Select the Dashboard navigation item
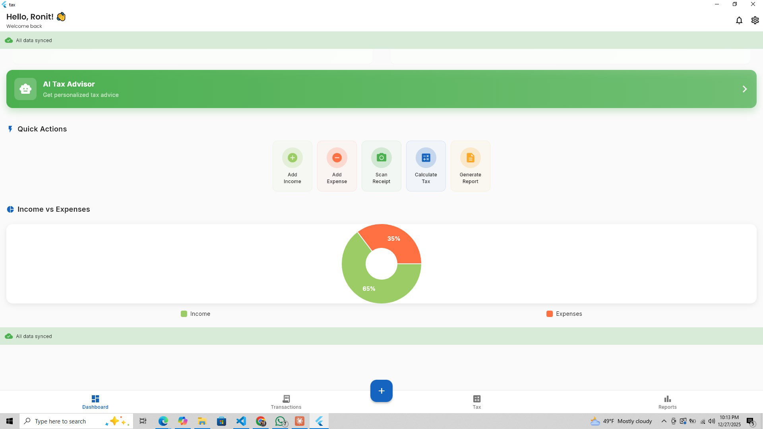763x429 pixels. (x=95, y=402)
